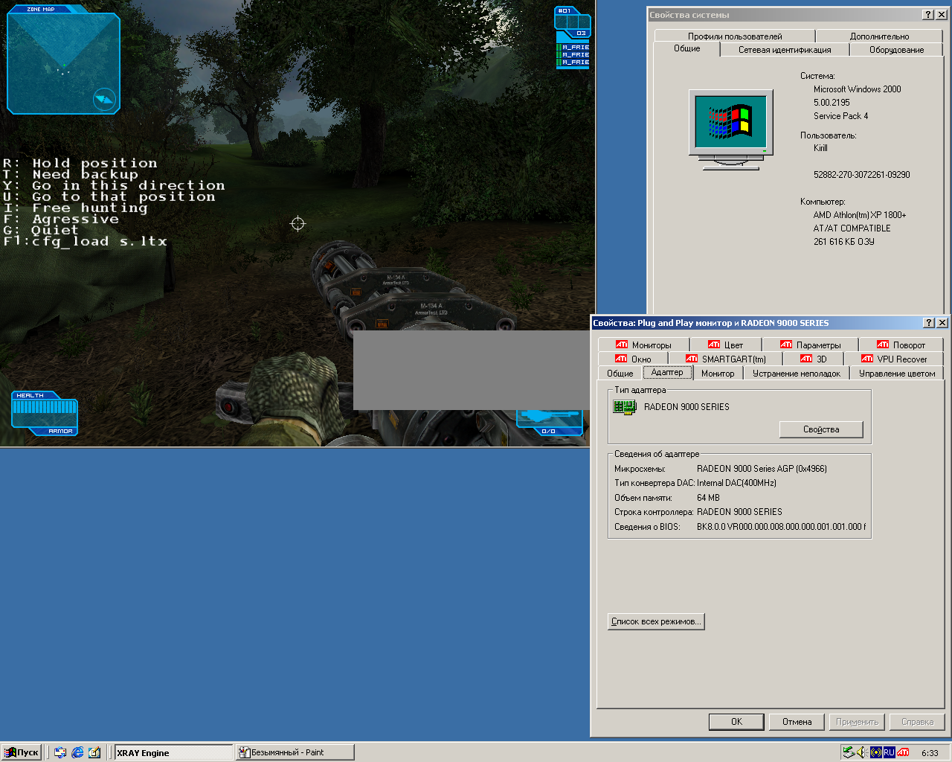Open the Профили пользователей tab
952x762 pixels.
click(735, 36)
